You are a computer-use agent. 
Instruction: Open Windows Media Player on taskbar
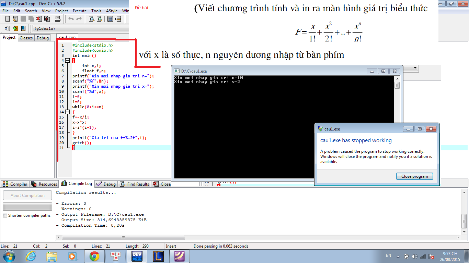pos(73,256)
